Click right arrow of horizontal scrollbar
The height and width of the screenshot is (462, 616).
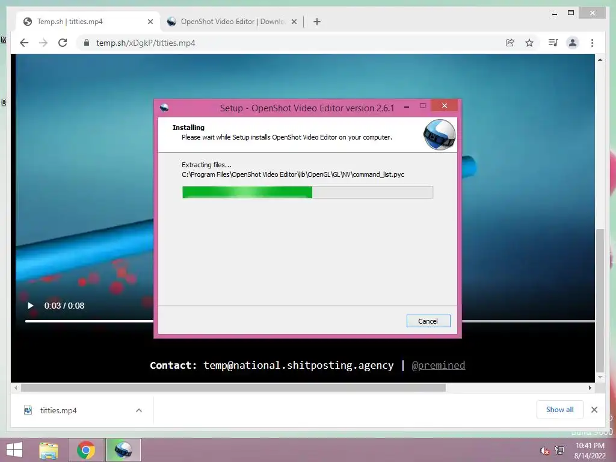(x=590, y=388)
